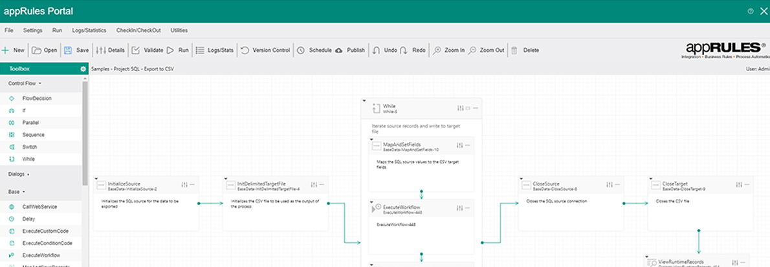Click the Validate checkmark icon
Screen dimensions: 770x267
(136, 50)
